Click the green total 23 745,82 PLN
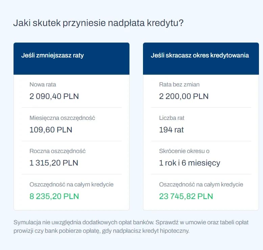This screenshot has height=250, width=263. [x=186, y=196]
